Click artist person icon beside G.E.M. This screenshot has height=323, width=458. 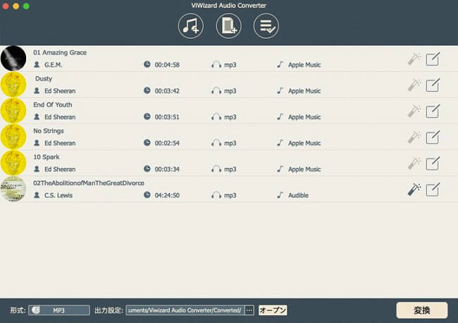pyautogui.click(x=37, y=65)
